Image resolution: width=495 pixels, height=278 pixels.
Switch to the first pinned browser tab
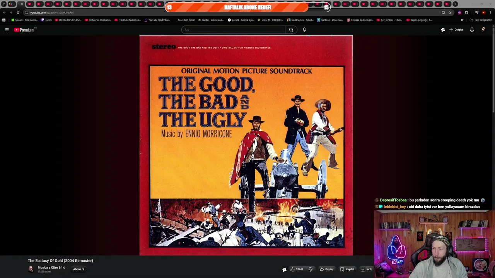tap(11, 4)
